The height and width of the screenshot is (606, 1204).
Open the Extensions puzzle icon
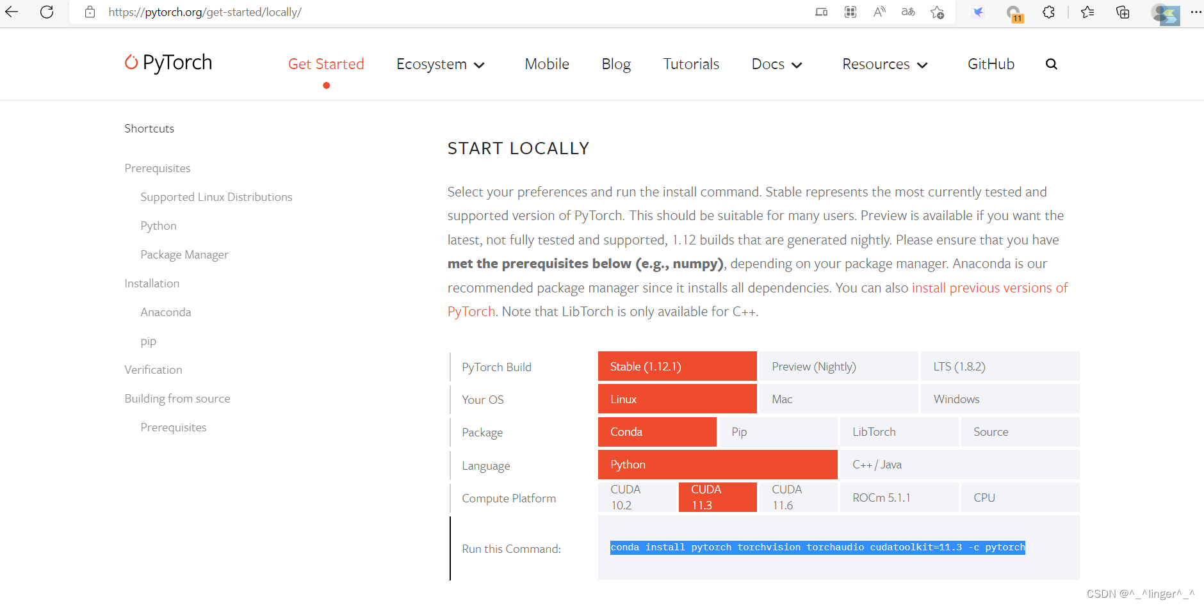(x=1048, y=12)
